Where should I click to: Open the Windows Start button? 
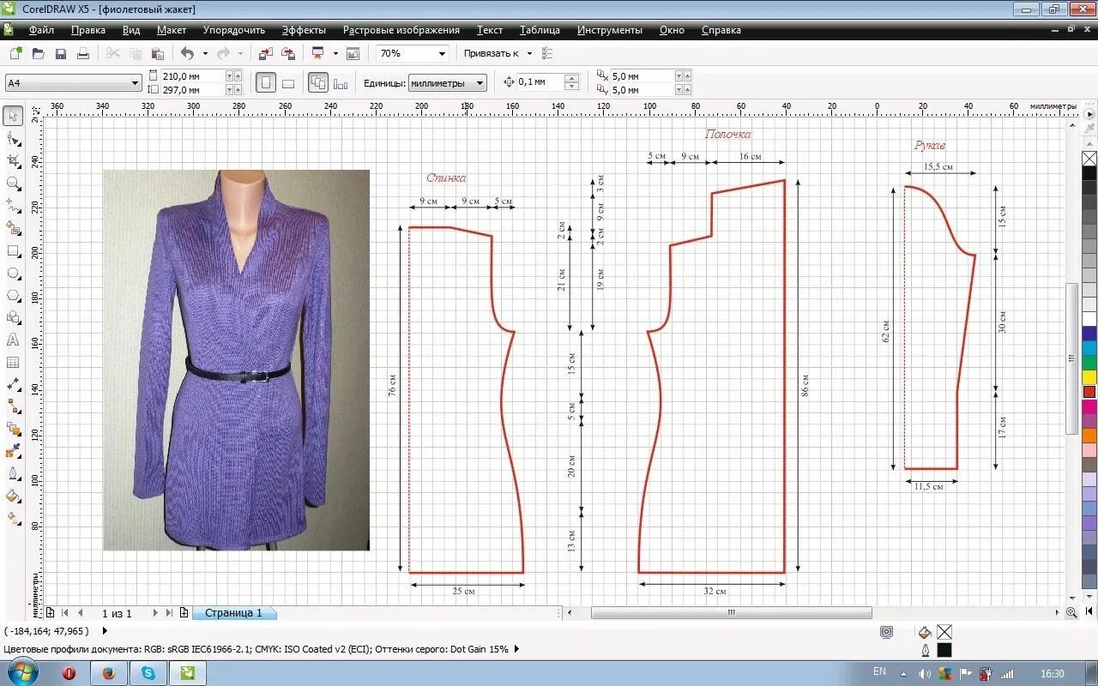23,673
